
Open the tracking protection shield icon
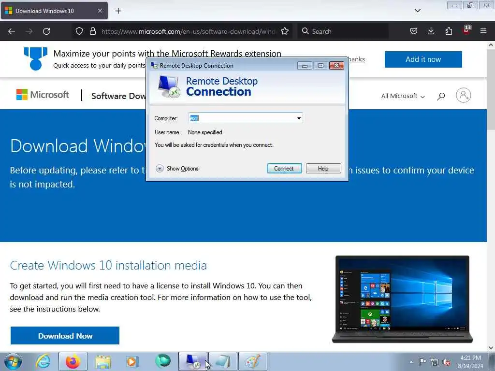pos(79,31)
